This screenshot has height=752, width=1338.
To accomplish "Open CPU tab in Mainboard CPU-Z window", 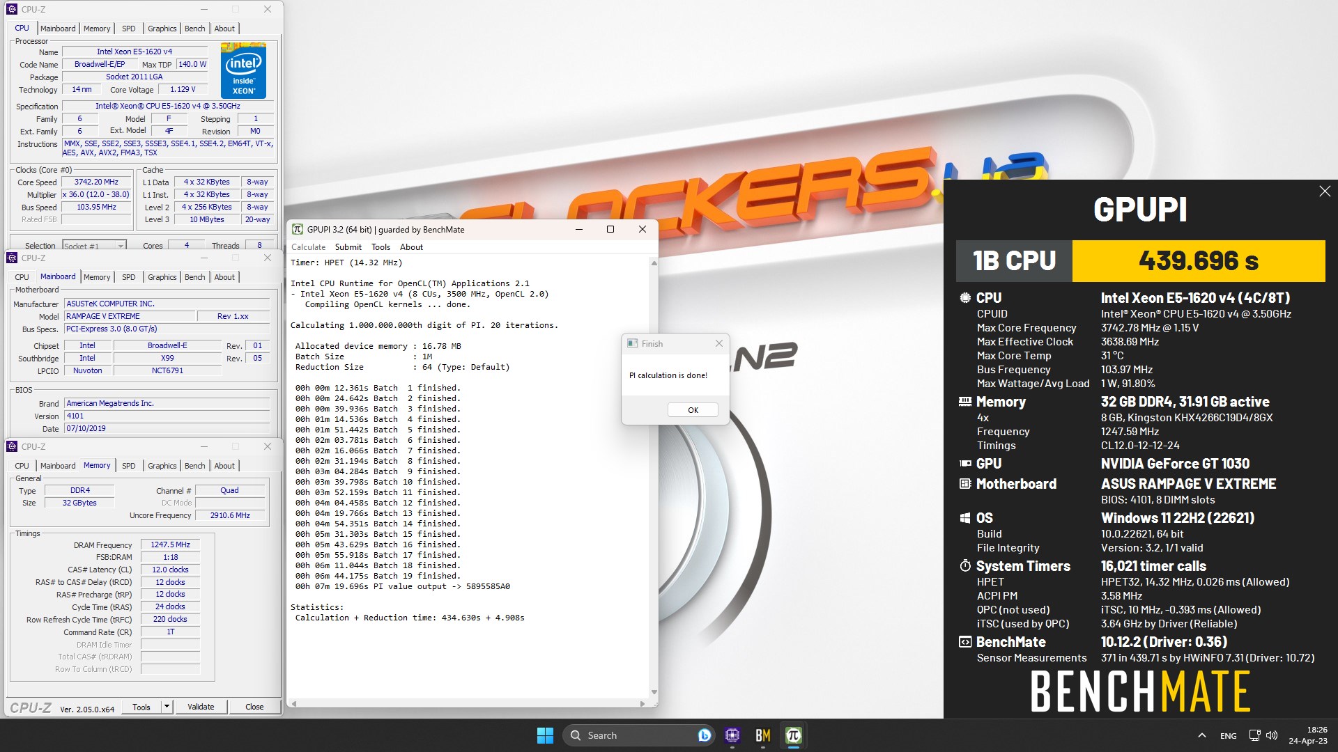I will (x=22, y=277).
